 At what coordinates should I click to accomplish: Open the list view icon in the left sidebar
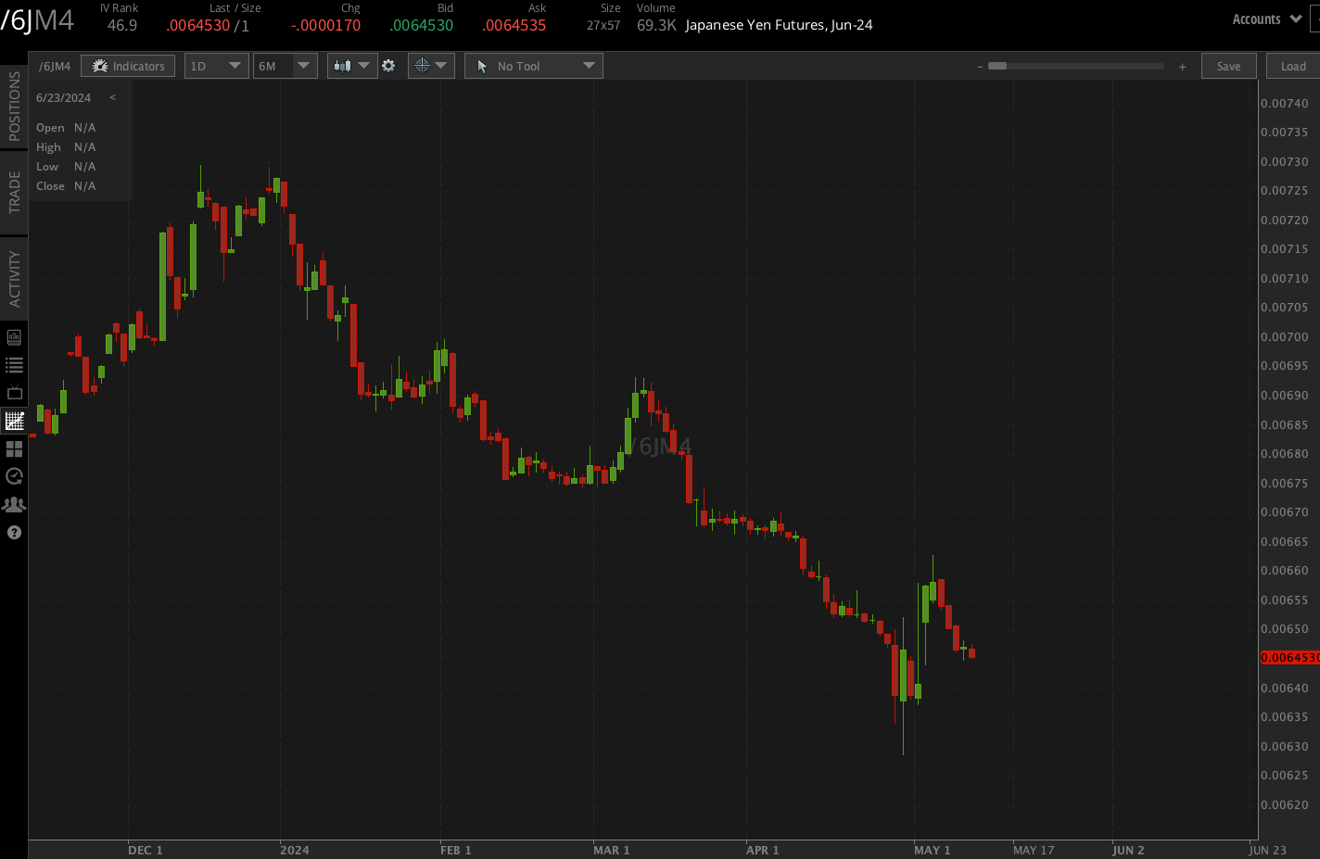pyautogui.click(x=14, y=365)
